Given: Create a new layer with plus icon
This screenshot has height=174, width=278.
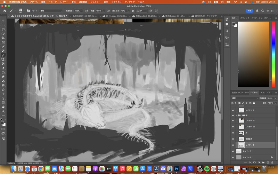Looking at the screenshot, I should click(x=267, y=162).
